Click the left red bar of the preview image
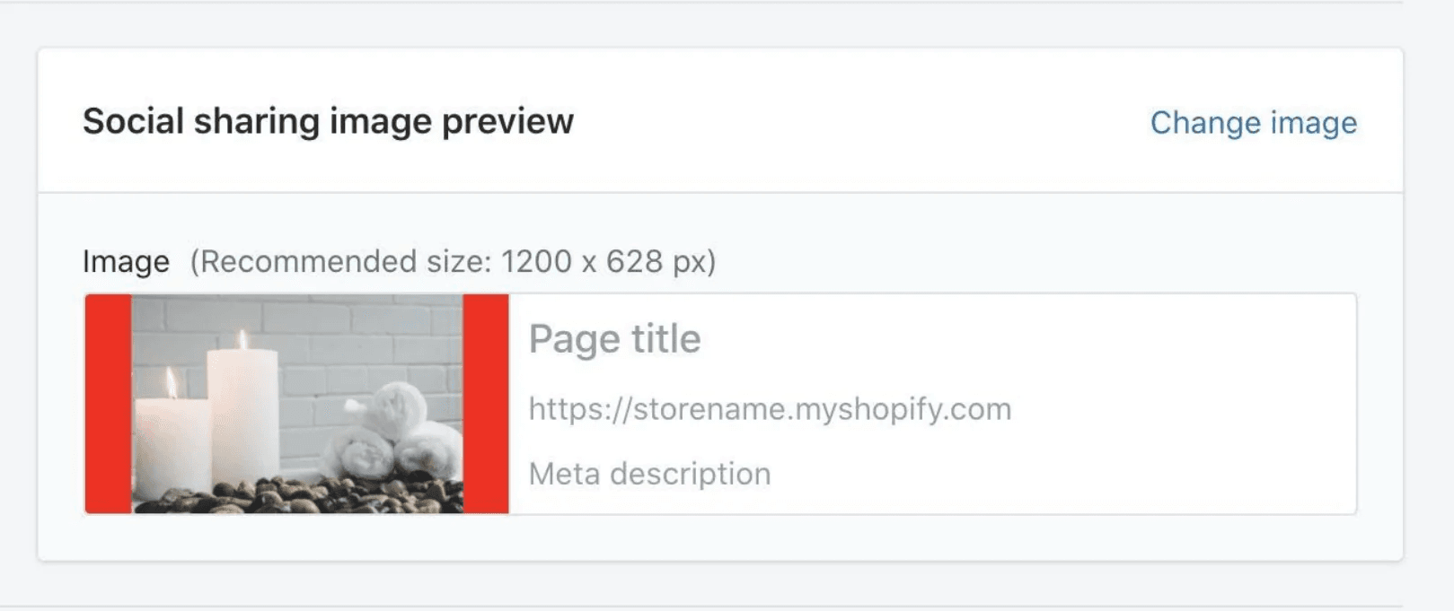This screenshot has height=611, width=1454. point(109,404)
